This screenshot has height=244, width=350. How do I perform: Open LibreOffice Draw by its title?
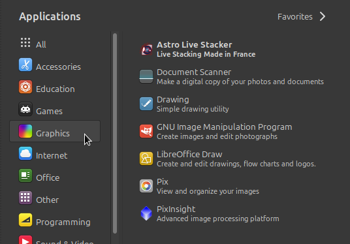click(x=189, y=155)
